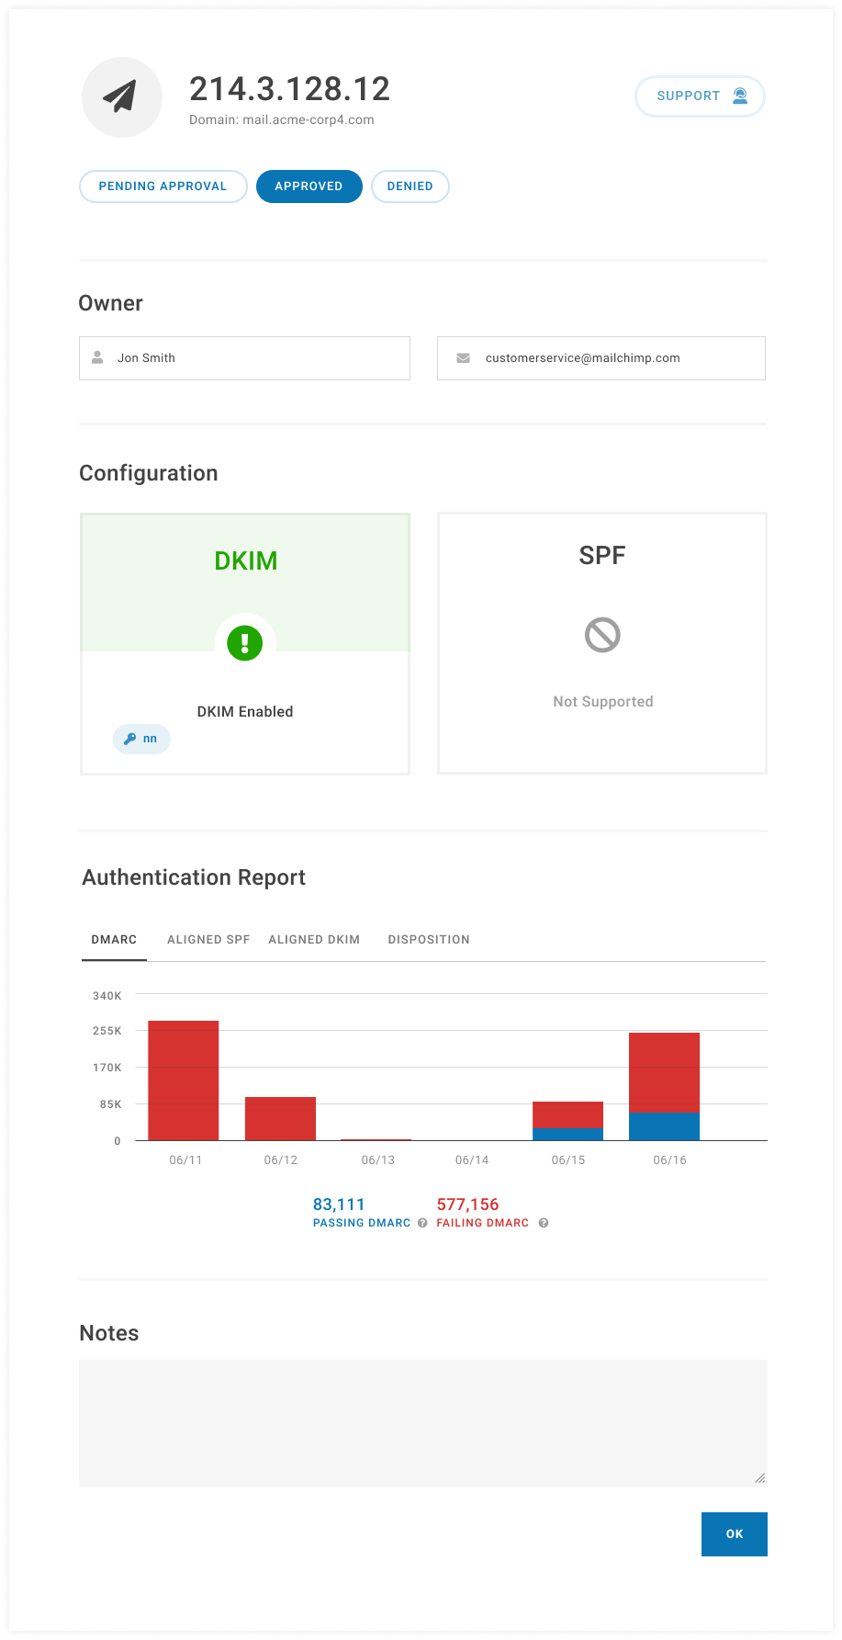
Task: Set status to Pending Approval
Action: click(163, 187)
